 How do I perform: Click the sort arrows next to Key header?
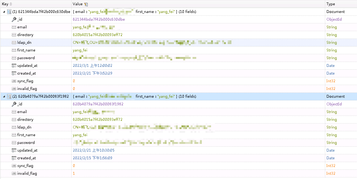pyautogui.click(x=11, y=4)
